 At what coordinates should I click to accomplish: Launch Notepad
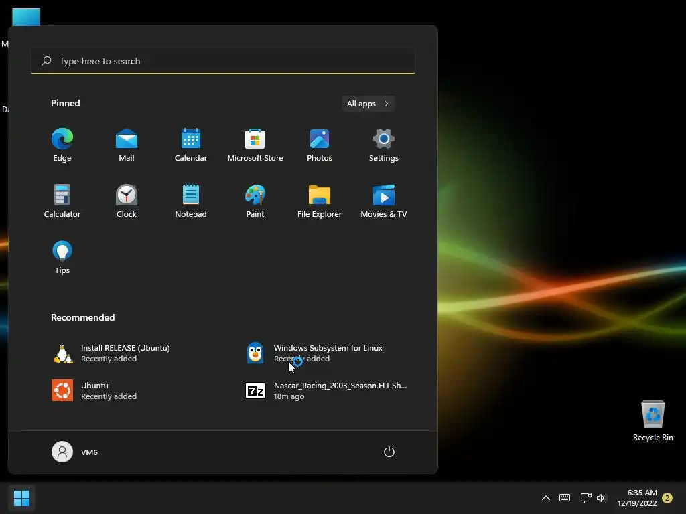pyautogui.click(x=191, y=201)
